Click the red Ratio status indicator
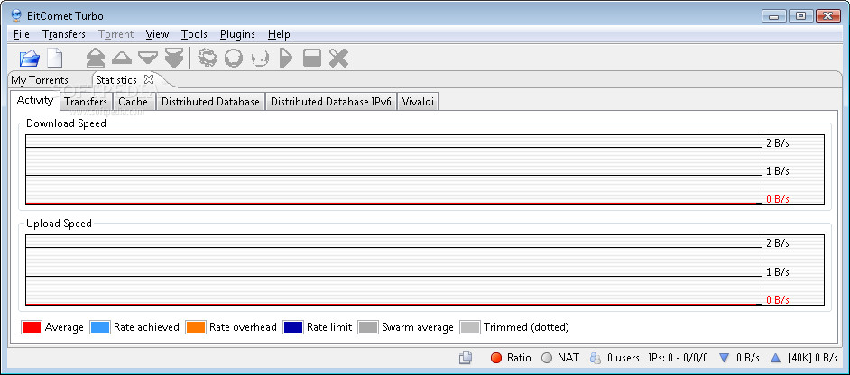The height and width of the screenshot is (375, 850). (496, 358)
